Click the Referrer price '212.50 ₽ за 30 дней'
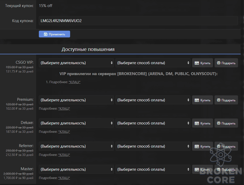 [20, 155]
